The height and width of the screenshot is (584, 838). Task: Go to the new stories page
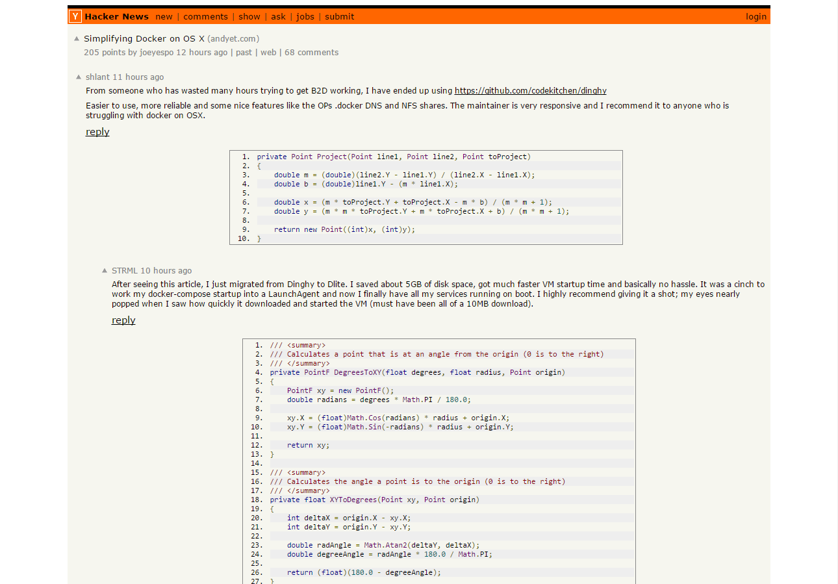(164, 17)
